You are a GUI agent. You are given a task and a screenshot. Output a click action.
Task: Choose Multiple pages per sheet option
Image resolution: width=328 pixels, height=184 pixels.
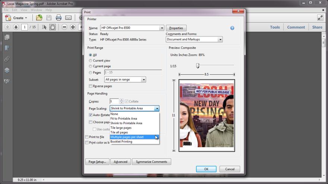pyautogui.click(x=127, y=137)
